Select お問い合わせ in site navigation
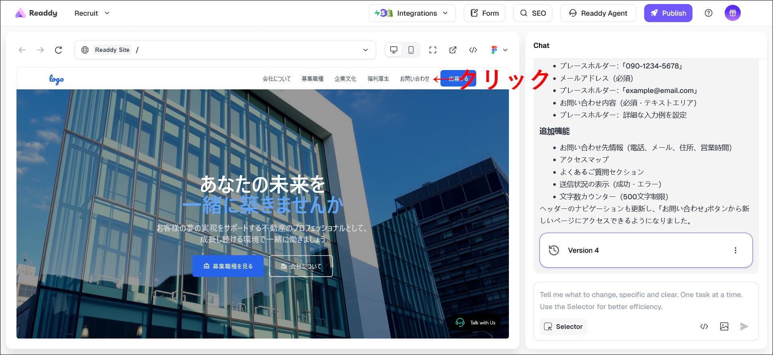Screen dimensions: 773x355 point(414,79)
